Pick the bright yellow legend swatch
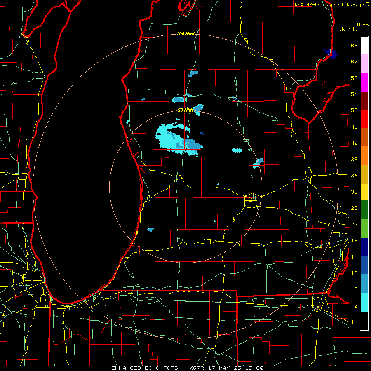The image size is (371, 371). click(x=364, y=192)
